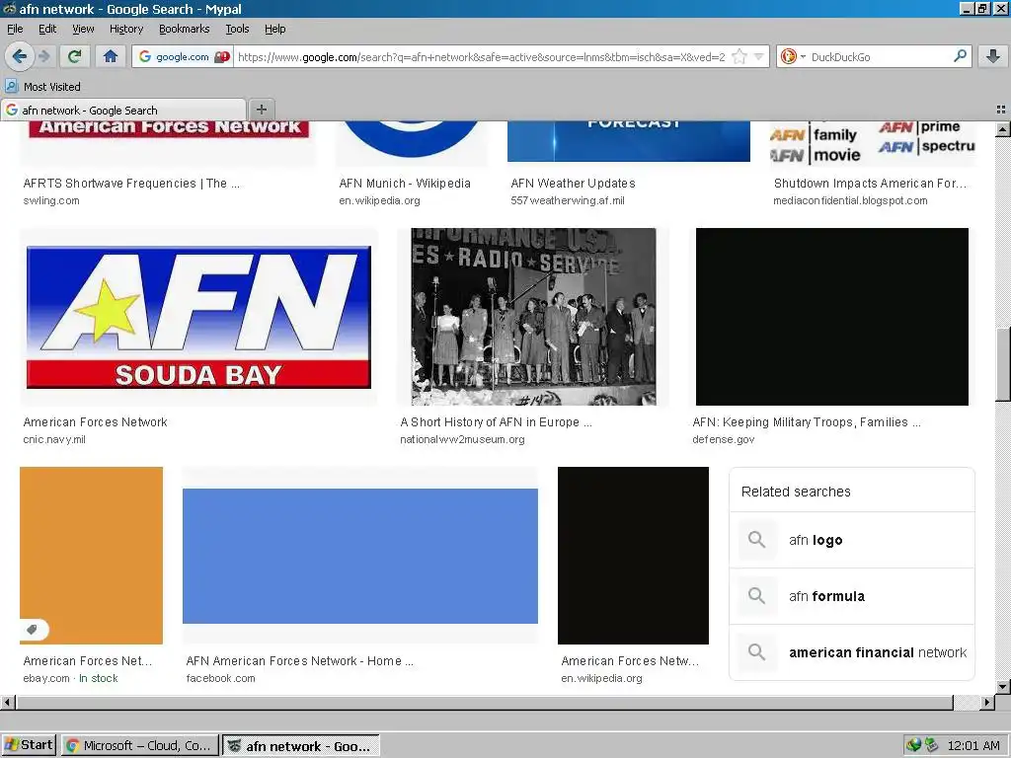Open AFRTS Shortwave Frequencies result link
The width and height of the screenshot is (1011, 758).
coord(131,183)
